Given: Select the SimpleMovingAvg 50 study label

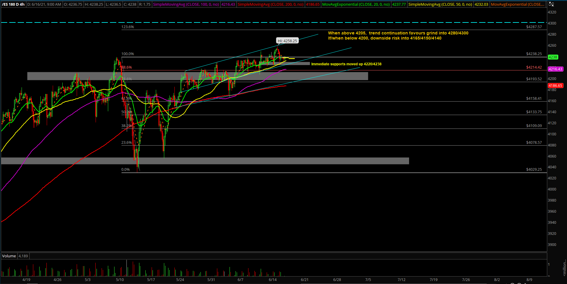Looking at the screenshot, I should click(x=440, y=4).
